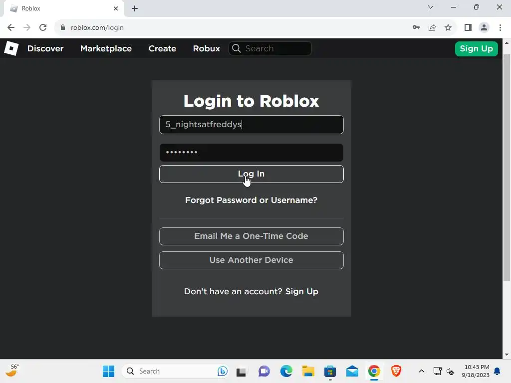Click the username field with 5_nightsatfreddys
Screen dimensions: 511x383
(x=252, y=124)
